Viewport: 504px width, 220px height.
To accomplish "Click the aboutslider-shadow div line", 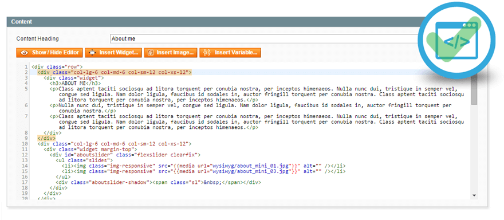I will coord(158,182).
